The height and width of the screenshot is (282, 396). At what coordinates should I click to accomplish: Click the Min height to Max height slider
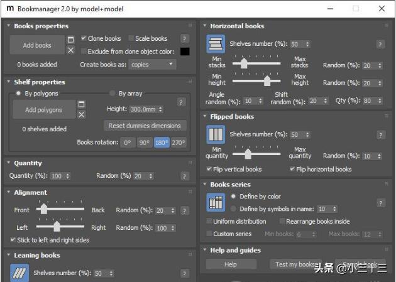(256, 81)
